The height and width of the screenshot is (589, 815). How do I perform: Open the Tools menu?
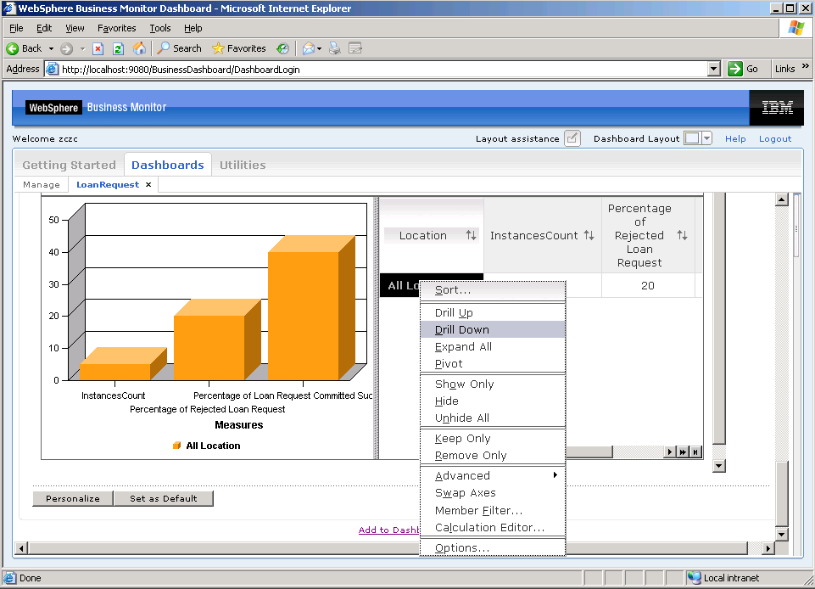tap(160, 28)
